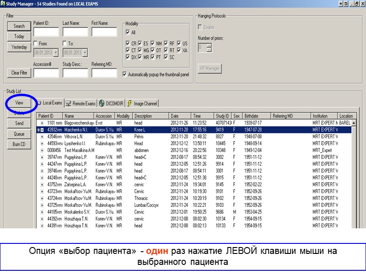The image size is (366, 274).
Task: Focus the First Name input field
Action: (104, 32)
